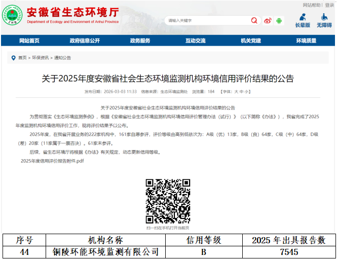Image resolution: width=337 pixels, height=260 pixels.
Task: Open the 政府信息公开 navigation tab
Action: 85,41
